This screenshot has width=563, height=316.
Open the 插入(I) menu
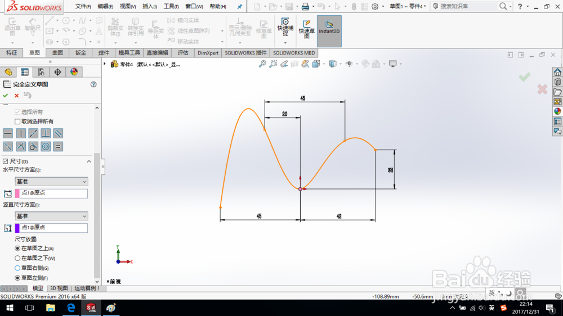point(149,6)
